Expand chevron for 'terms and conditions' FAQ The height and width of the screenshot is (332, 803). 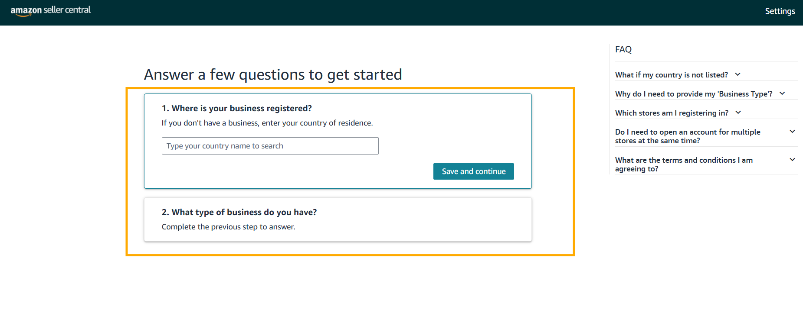(792, 160)
